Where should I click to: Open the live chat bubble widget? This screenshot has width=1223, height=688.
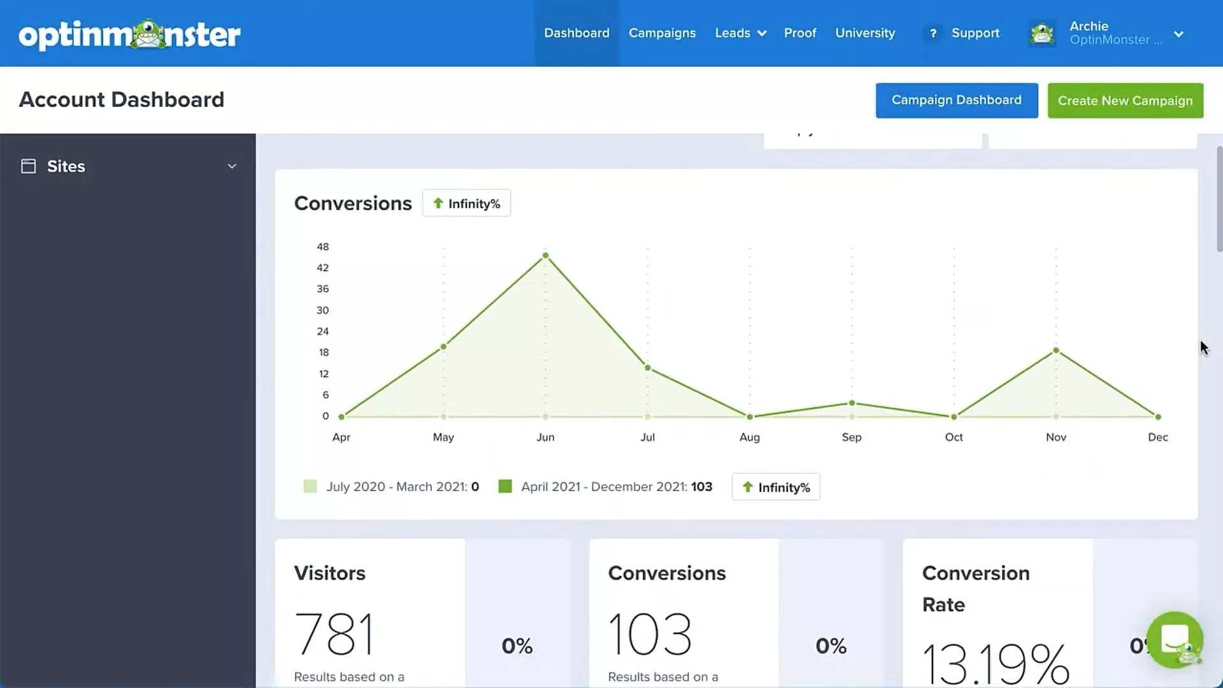(1175, 640)
